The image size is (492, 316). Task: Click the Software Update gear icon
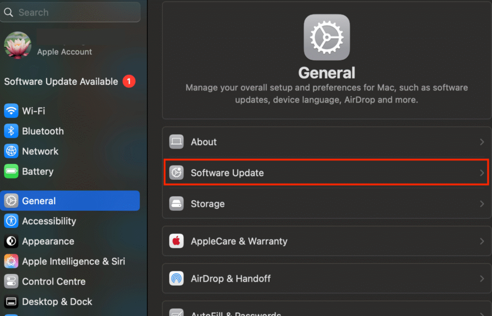pos(176,173)
